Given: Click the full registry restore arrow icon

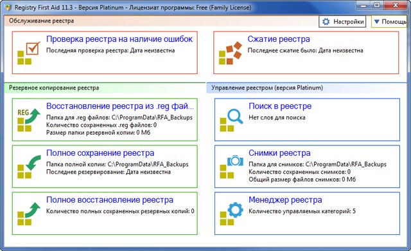Looking at the screenshot, I should coord(29,214).
